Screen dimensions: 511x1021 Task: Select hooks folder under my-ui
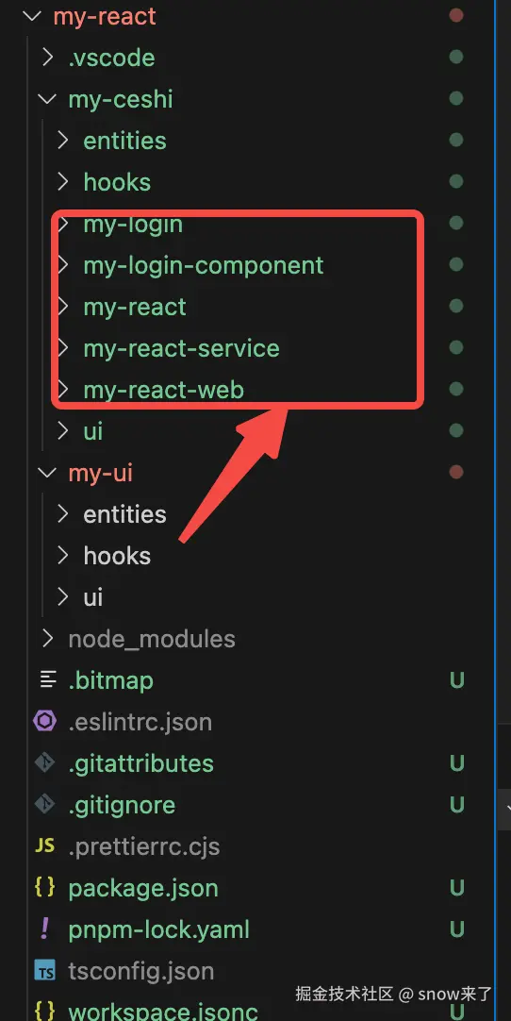117,556
